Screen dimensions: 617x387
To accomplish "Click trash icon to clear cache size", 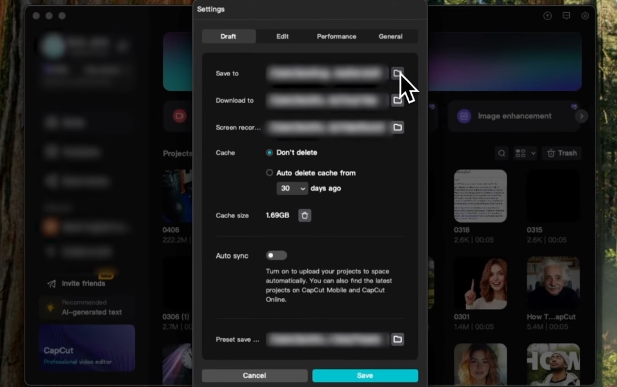I will 305,215.
